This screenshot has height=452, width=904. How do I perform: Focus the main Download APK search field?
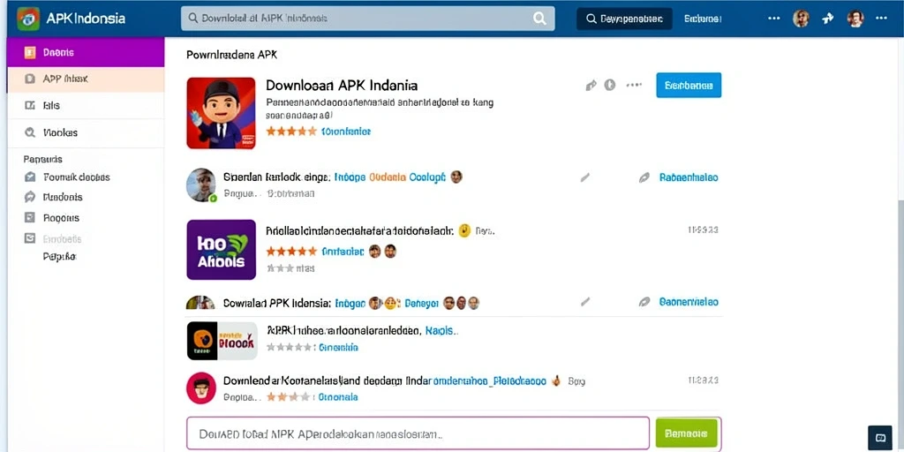(x=368, y=19)
